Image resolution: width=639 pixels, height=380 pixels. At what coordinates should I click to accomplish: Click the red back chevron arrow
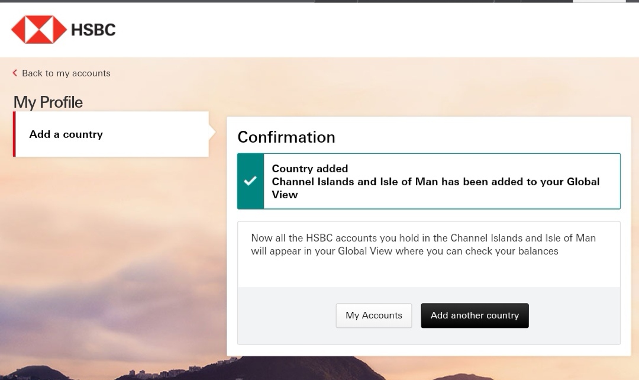pyautogui.click(x=15, y=73)
